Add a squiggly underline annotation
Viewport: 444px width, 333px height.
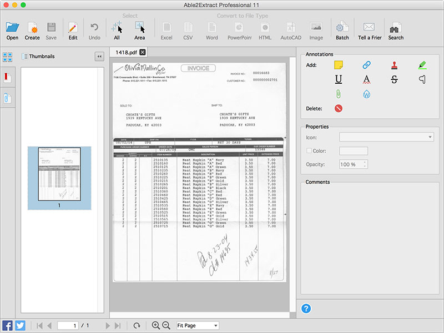click(x=366, y=79)
